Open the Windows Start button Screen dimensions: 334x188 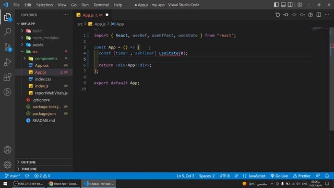click(5, 183)
